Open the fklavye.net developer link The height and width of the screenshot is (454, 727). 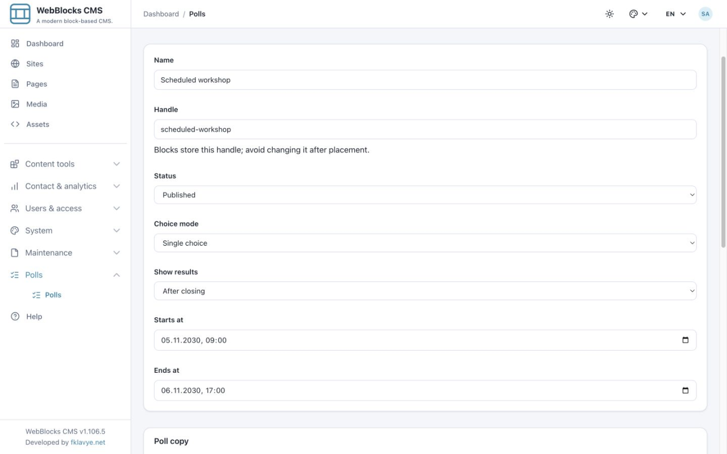(x=88, y=443)
